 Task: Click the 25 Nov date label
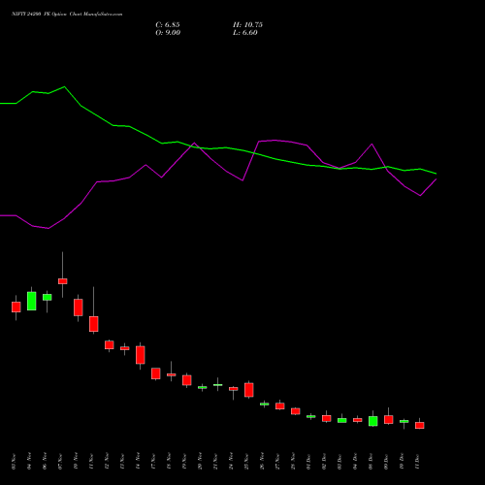(246, 462)
